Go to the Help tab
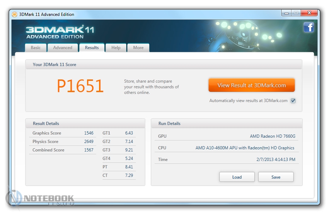Screen dimensions: 329x215 click(116, 48)
